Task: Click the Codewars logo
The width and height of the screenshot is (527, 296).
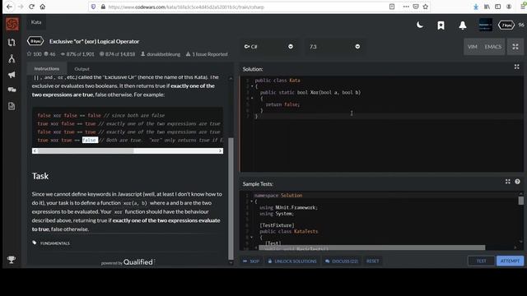Action: (12, 24)
